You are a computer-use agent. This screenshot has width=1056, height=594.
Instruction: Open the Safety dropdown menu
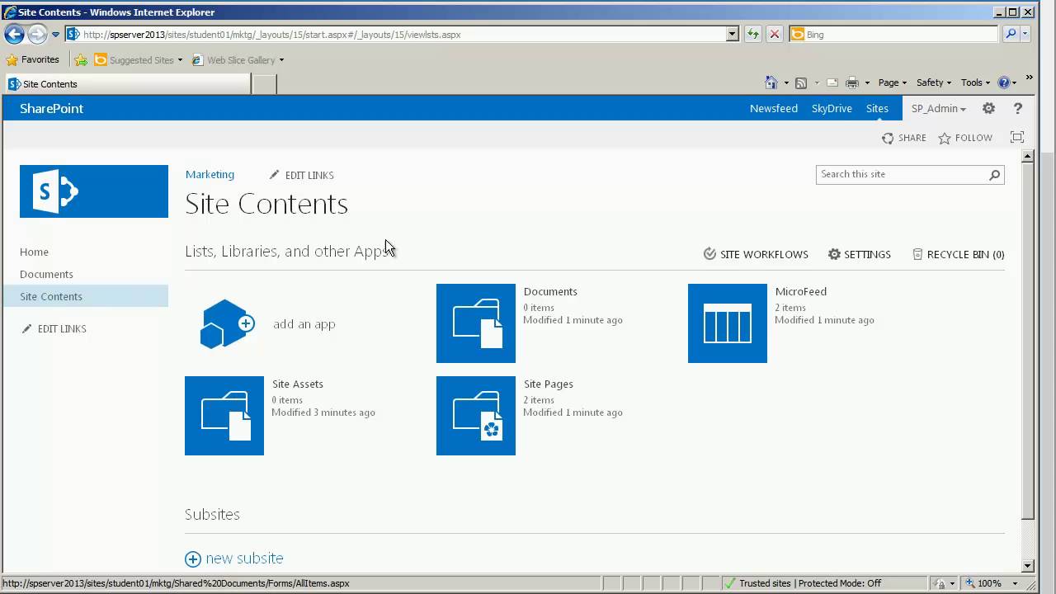[x=932, y=82]
